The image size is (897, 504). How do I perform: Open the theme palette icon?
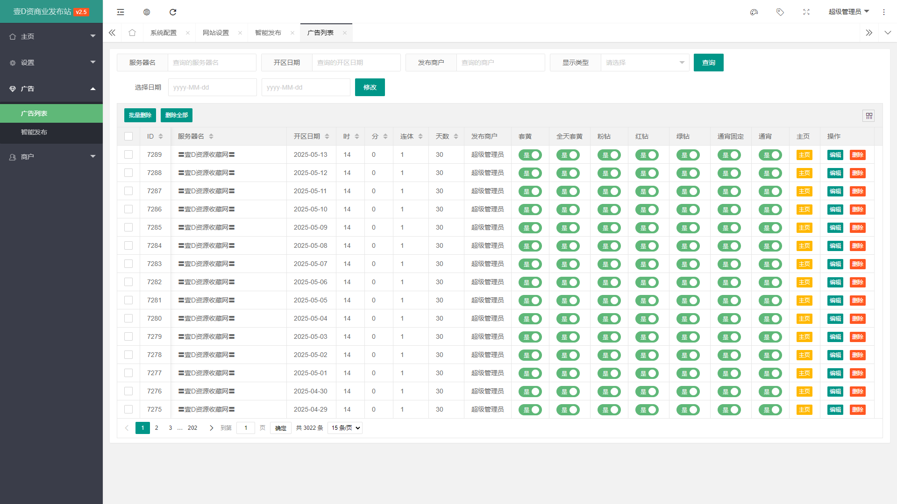click(754, 12)
